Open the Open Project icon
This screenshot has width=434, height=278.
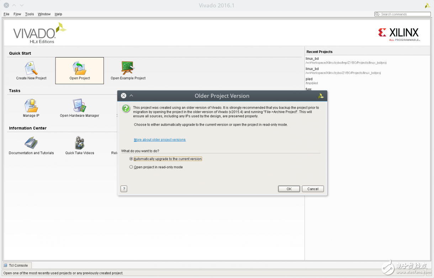click(80, 69)
